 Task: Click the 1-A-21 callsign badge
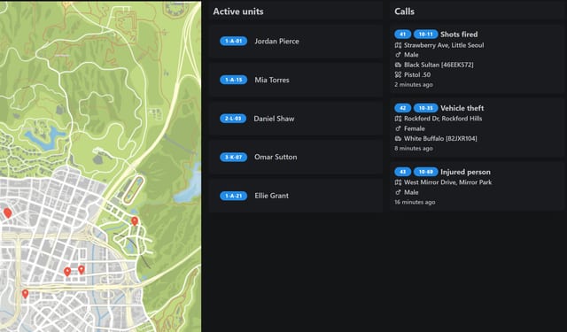click(x=233, y=196)
